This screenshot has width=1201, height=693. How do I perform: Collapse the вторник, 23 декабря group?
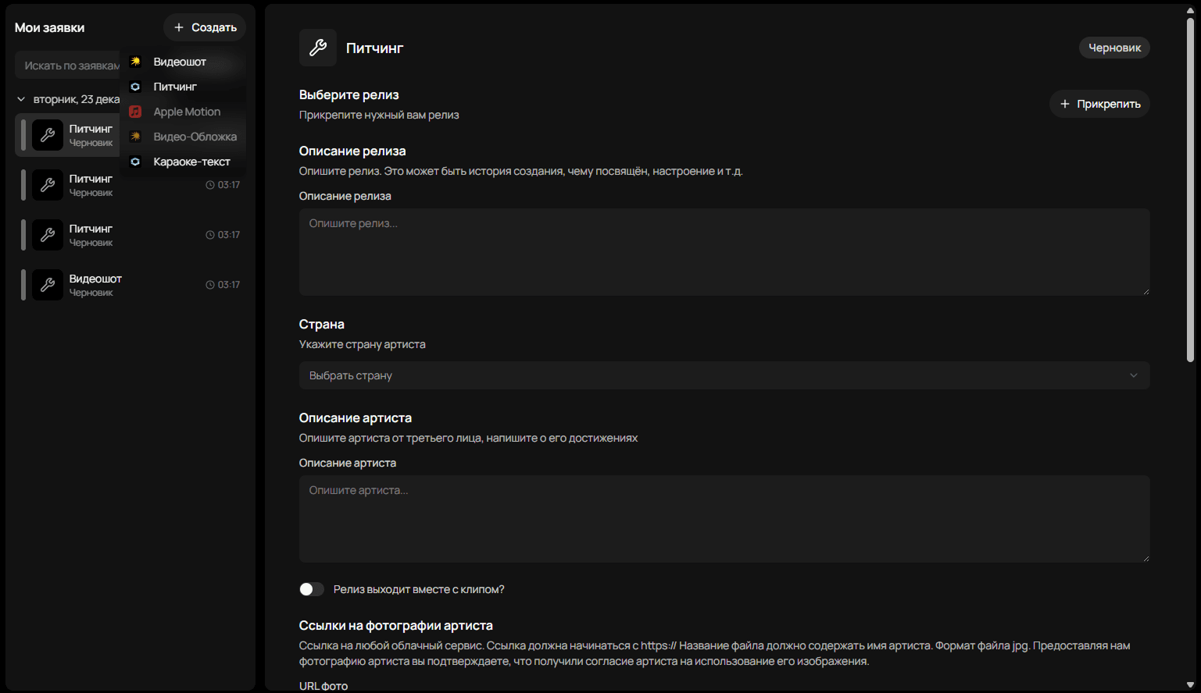click(x=20, y=99)
